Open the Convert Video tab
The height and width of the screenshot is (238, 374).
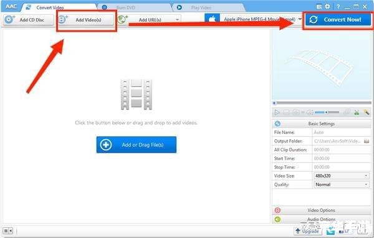(59, 7)
